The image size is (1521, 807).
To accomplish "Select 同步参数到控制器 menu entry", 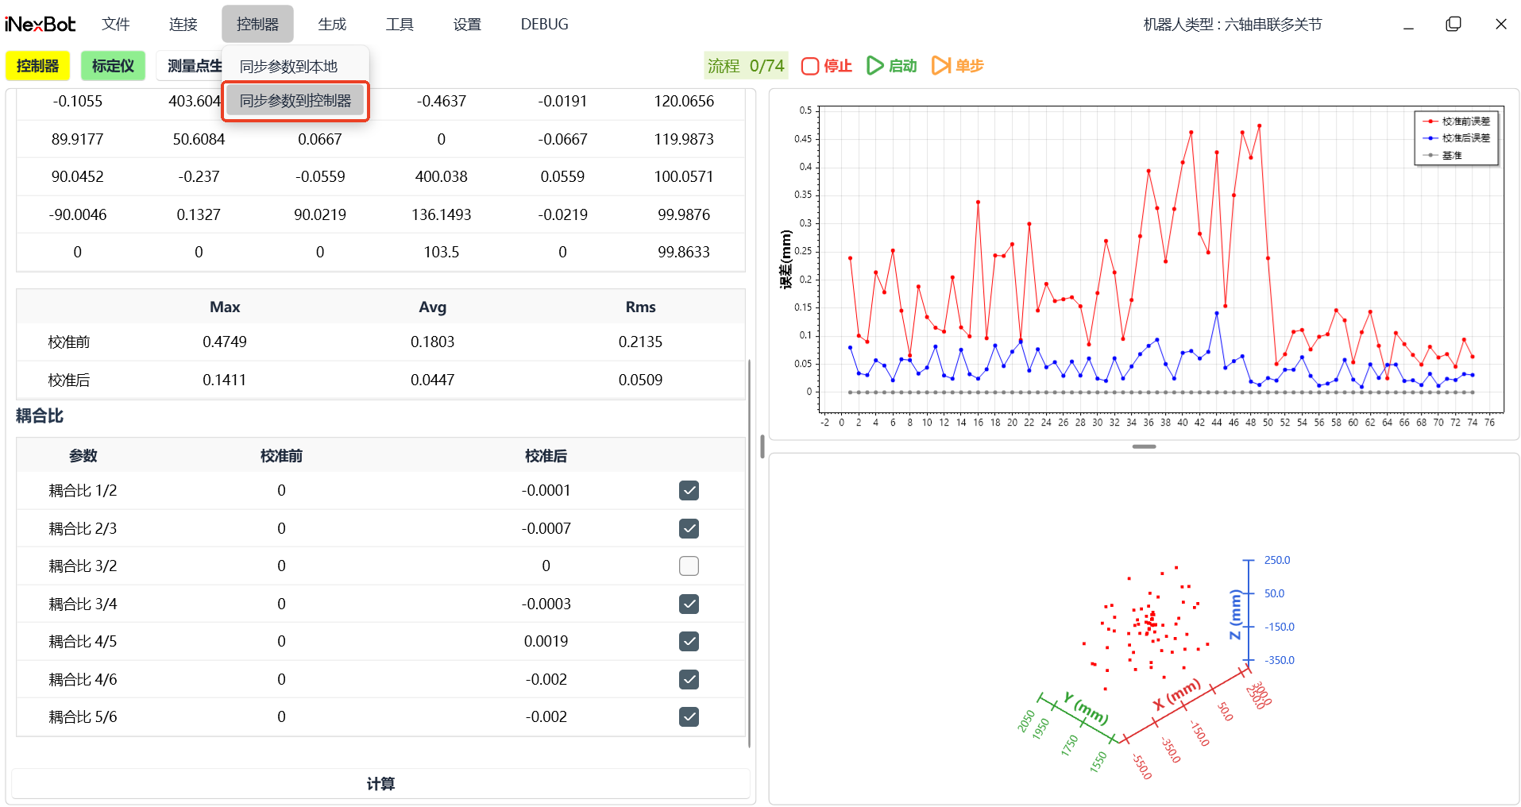I will 295,101.
